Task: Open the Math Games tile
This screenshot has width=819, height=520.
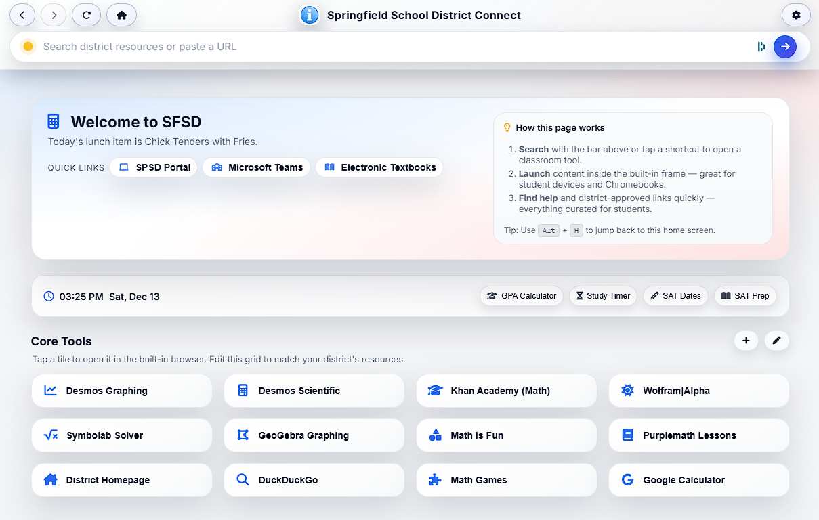Action: tap(506, 480)
